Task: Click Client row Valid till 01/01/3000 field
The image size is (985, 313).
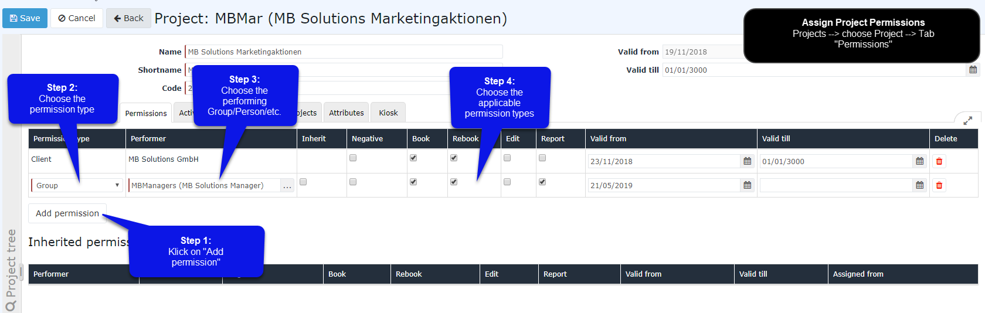Action: click(x=837, y=161)
